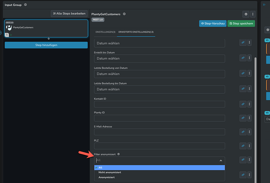
Task: Open three-dot menu next to PLZ field
Action: pos(249,146)
